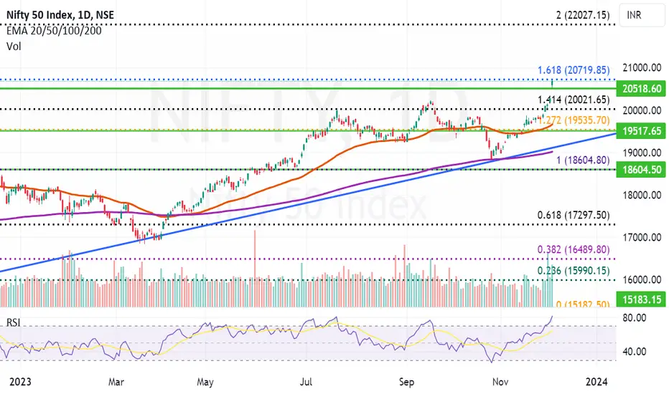Click the Nifty 50 Index, 1D, NSE title
669x394 pixels.
(60, 15)
